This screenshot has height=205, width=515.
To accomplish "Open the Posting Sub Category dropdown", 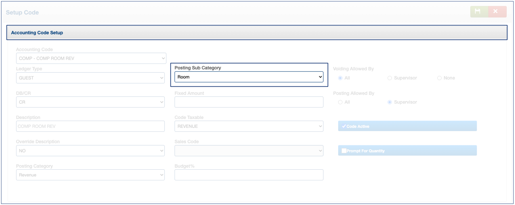I will point(249,77).
